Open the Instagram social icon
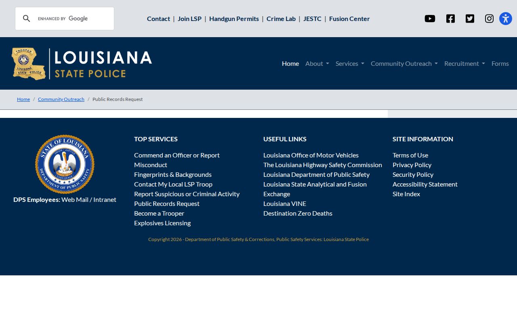Image resolution: width=517 pixels, height=323 pixels. (489, 19)
